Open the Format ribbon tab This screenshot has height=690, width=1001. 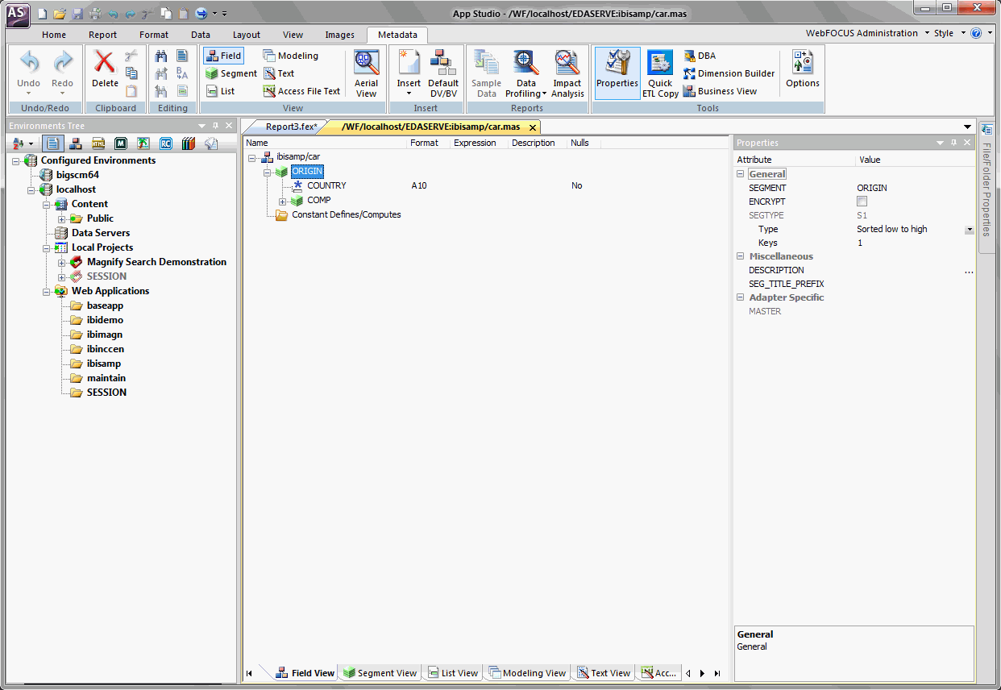coord(154,35)
